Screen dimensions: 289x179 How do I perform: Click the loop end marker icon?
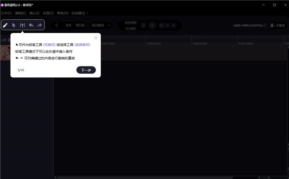click(x=173, y=25)
